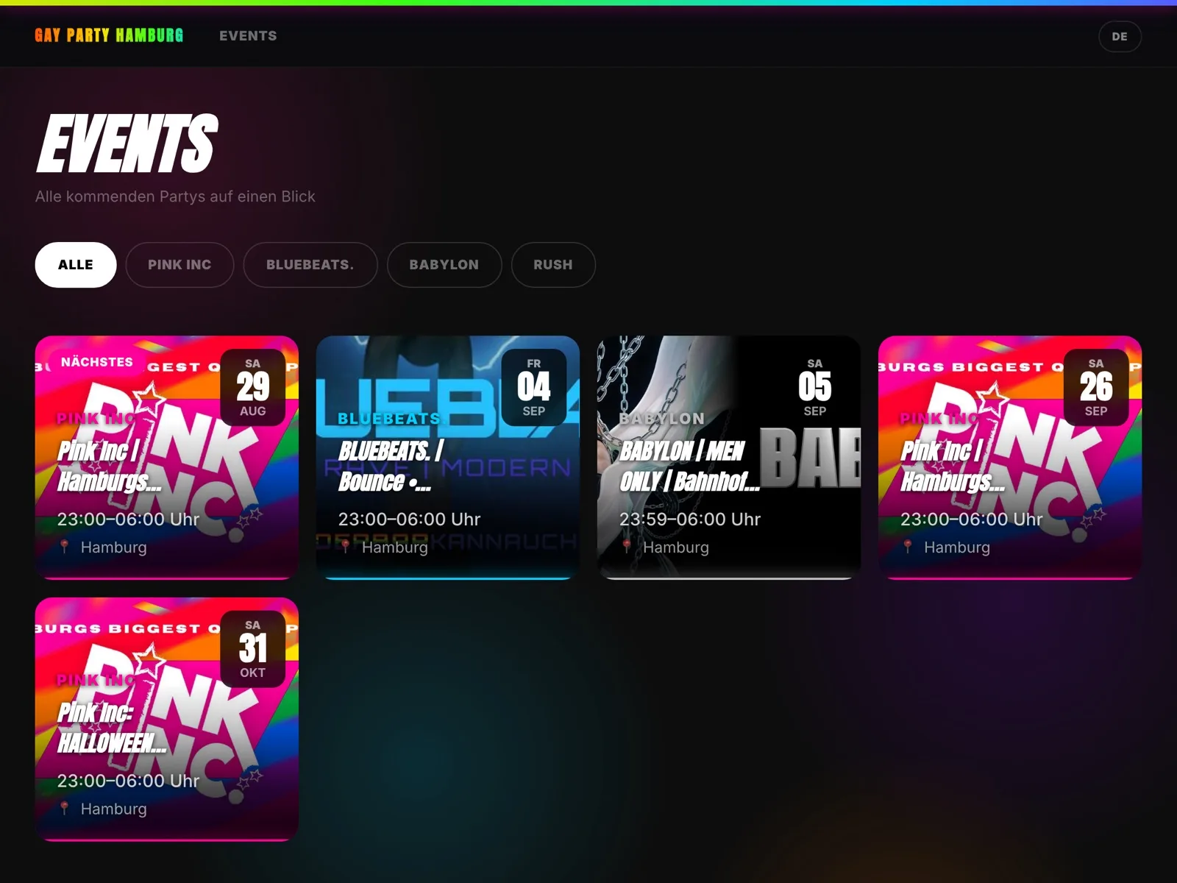Screen dimensions: 1177x883
Task: Click the location pin on the 26 Sep card
Action: (908, 547)
